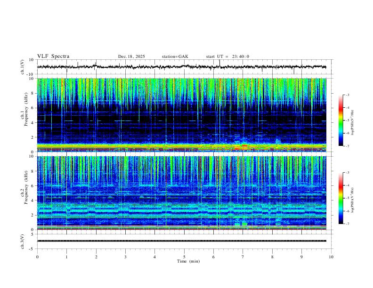
Task: Click the lower PSD color bar
Action: pos(341,198)
